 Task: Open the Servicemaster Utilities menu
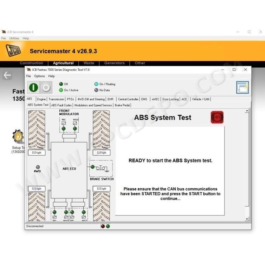14,38
